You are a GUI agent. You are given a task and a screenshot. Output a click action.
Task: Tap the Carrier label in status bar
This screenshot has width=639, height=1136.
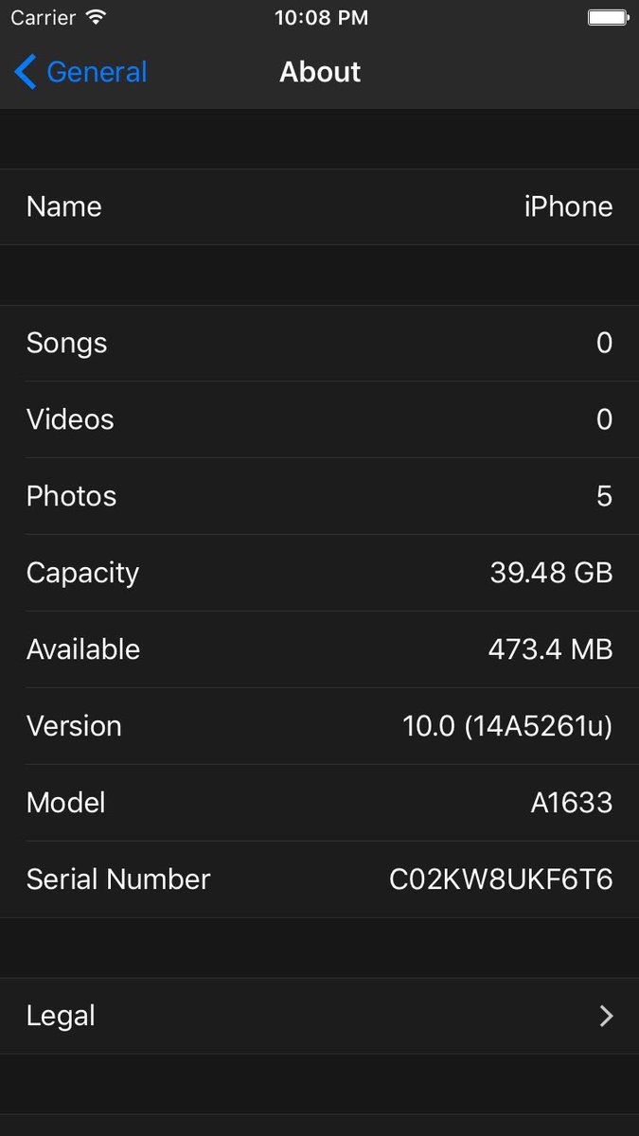[43, 17]
